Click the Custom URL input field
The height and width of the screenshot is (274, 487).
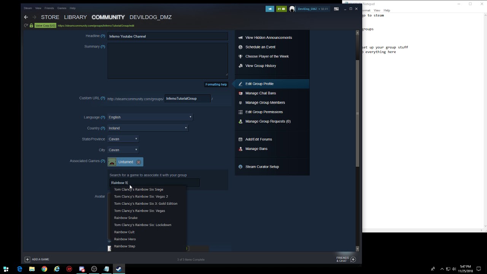[188, 99]
